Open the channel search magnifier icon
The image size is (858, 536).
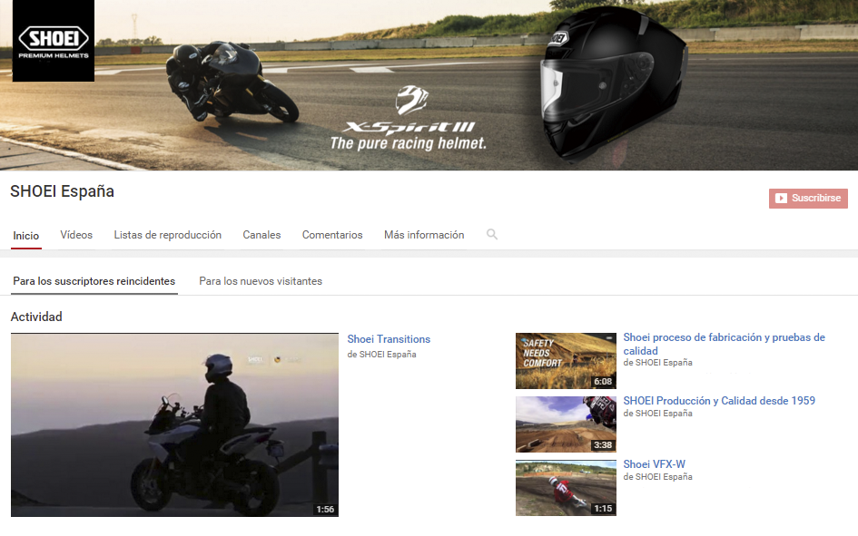point(492,235)
